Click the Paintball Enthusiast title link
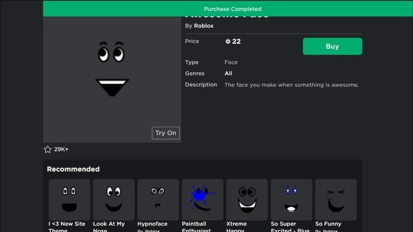The image size is (413, 232). 196,227
